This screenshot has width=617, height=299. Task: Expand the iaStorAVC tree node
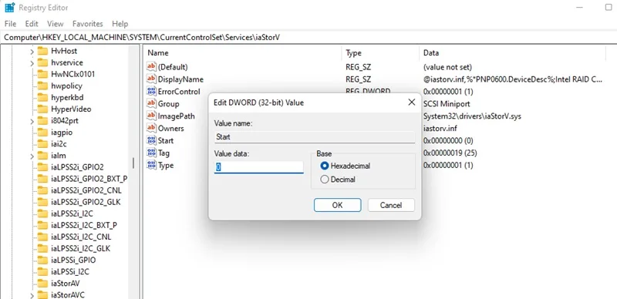coord(32,295)
